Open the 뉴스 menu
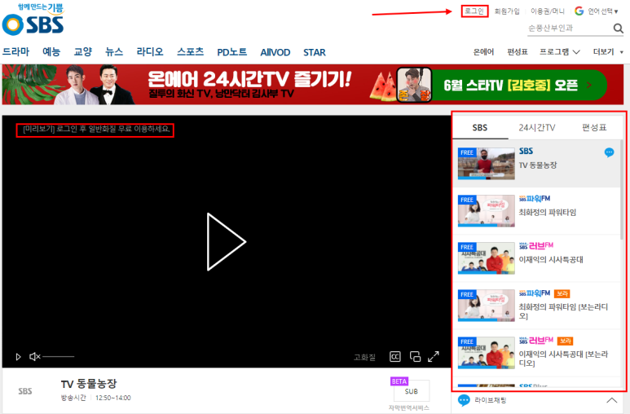The width and height of the screenshot is (630, 414). point(114,52)
